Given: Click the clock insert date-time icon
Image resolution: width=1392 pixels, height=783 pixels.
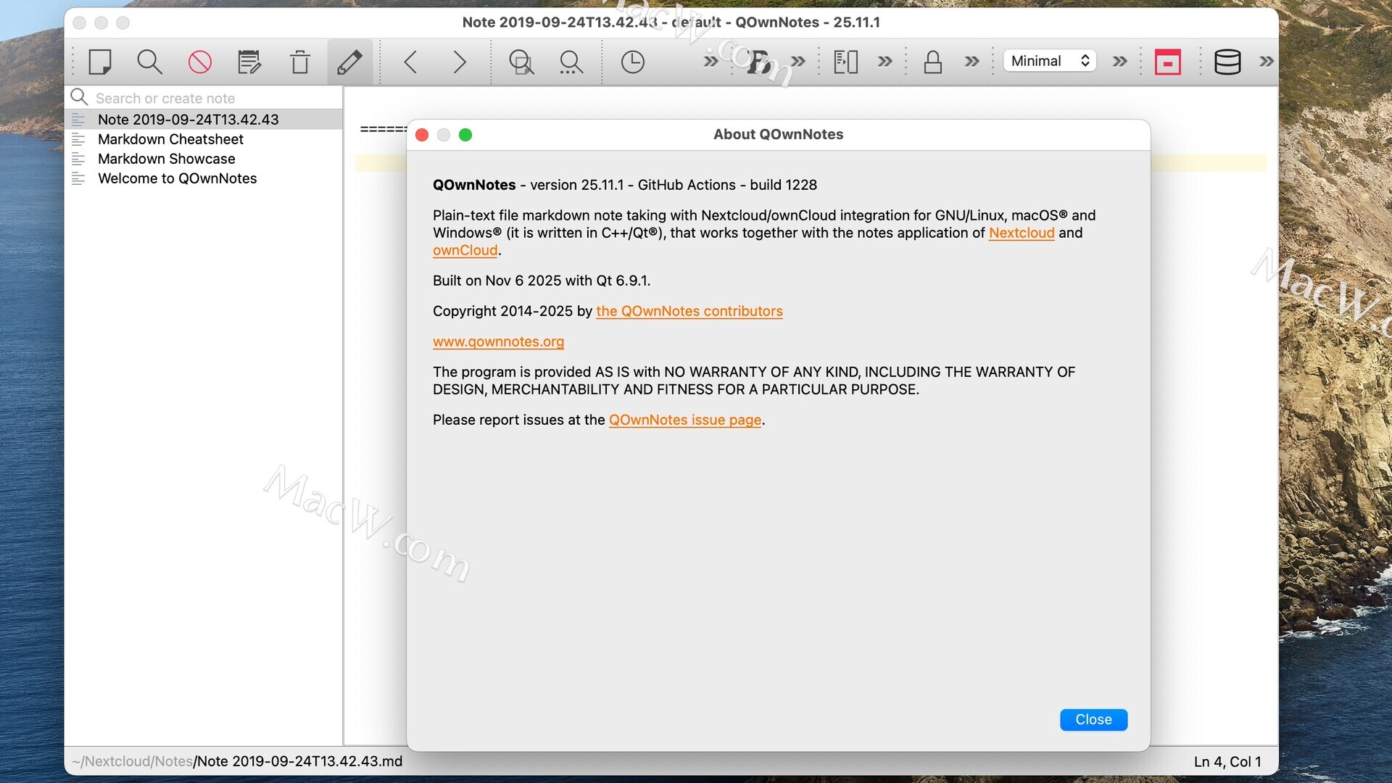Looking at the screenshot, I should click(x=632, y=62).
